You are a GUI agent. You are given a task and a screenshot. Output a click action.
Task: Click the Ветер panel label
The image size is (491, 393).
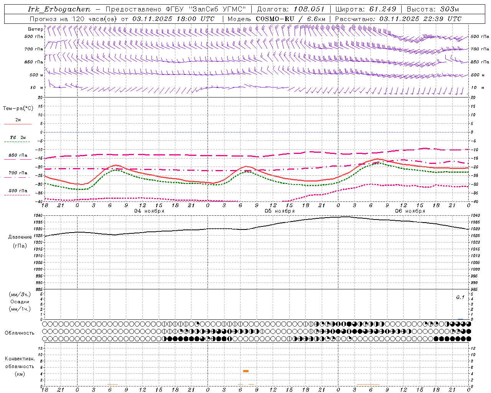(x=35, y=29)
